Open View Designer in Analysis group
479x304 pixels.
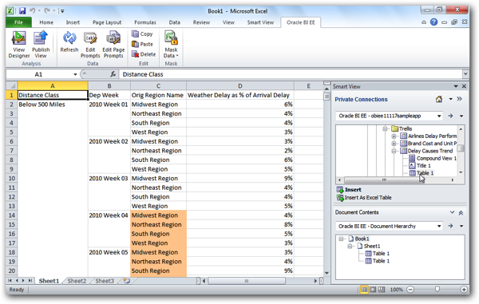[19, 44]
